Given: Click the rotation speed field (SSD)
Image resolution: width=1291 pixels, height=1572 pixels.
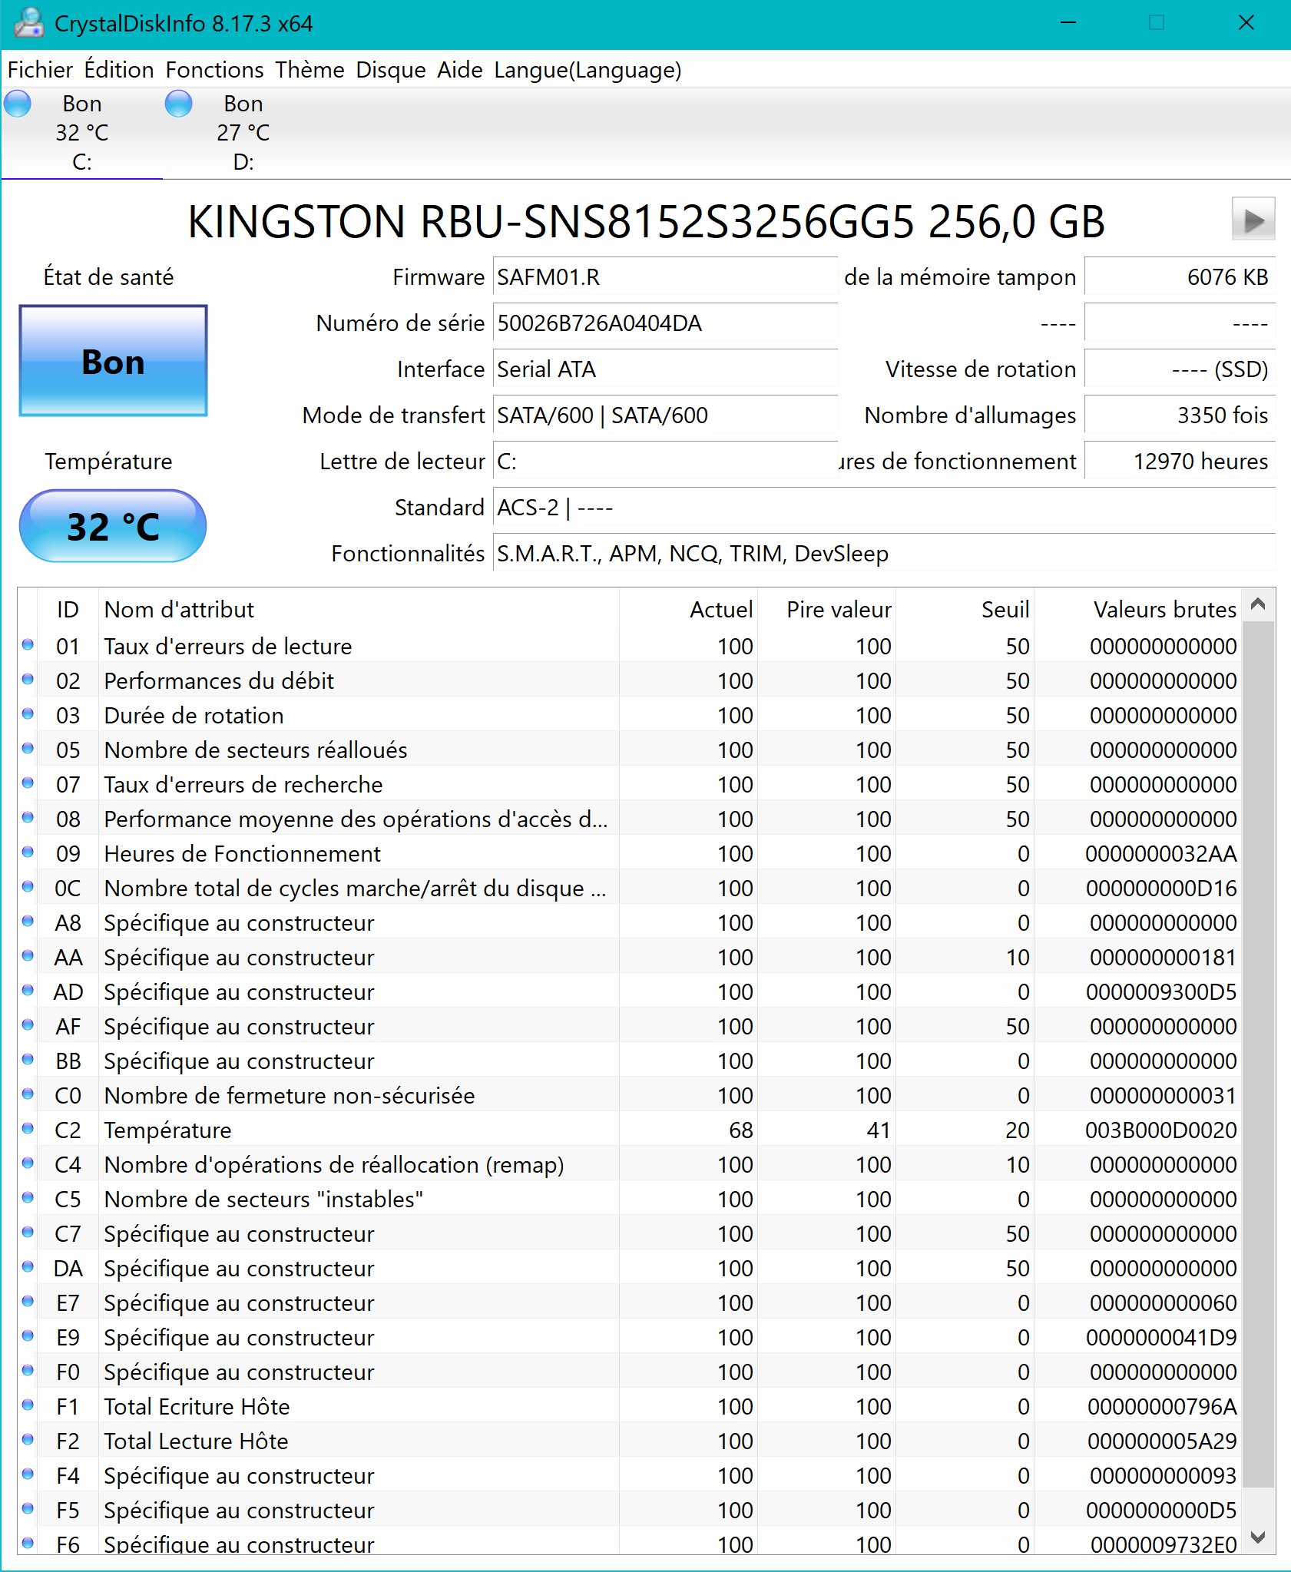Looking at the screenshot, I should click(1180, 369).
